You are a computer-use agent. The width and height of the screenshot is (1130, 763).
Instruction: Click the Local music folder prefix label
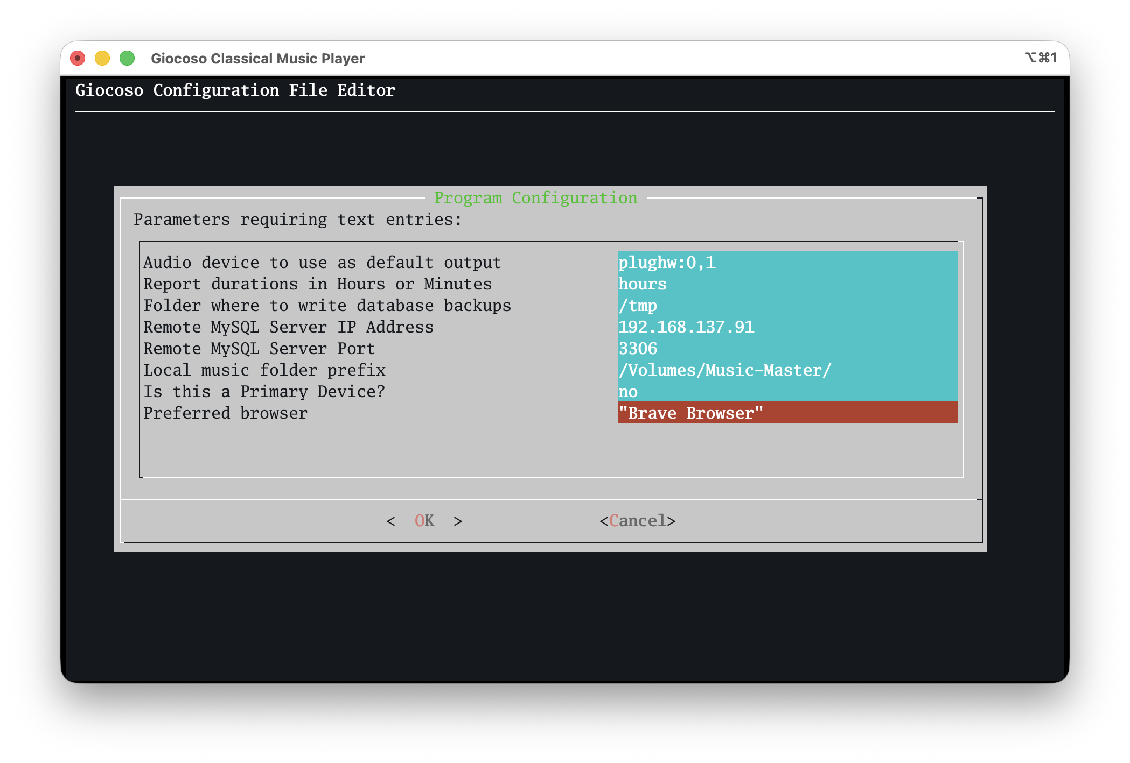[x=264, y=370]
